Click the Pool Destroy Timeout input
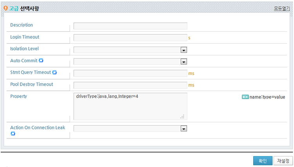The width and height of the screenshot is (294, 167). 130,85
